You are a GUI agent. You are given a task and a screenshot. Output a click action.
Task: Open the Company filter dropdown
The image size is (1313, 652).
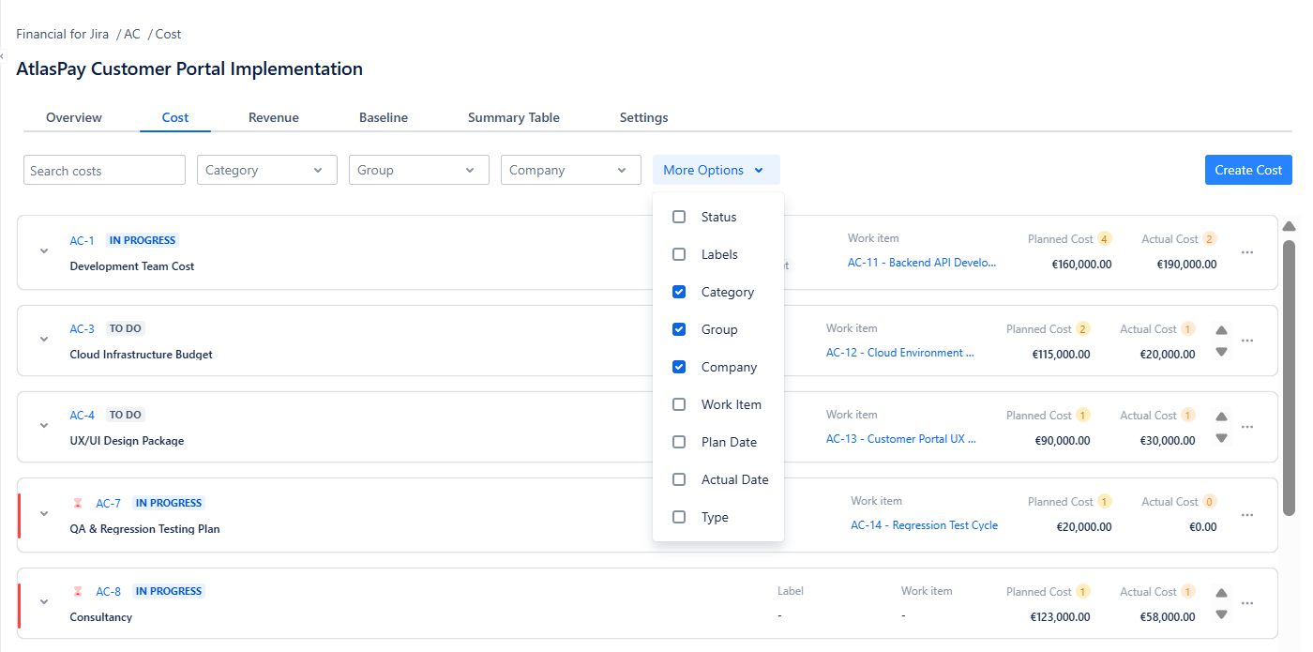pyautogui.click(x=571, y=170)
